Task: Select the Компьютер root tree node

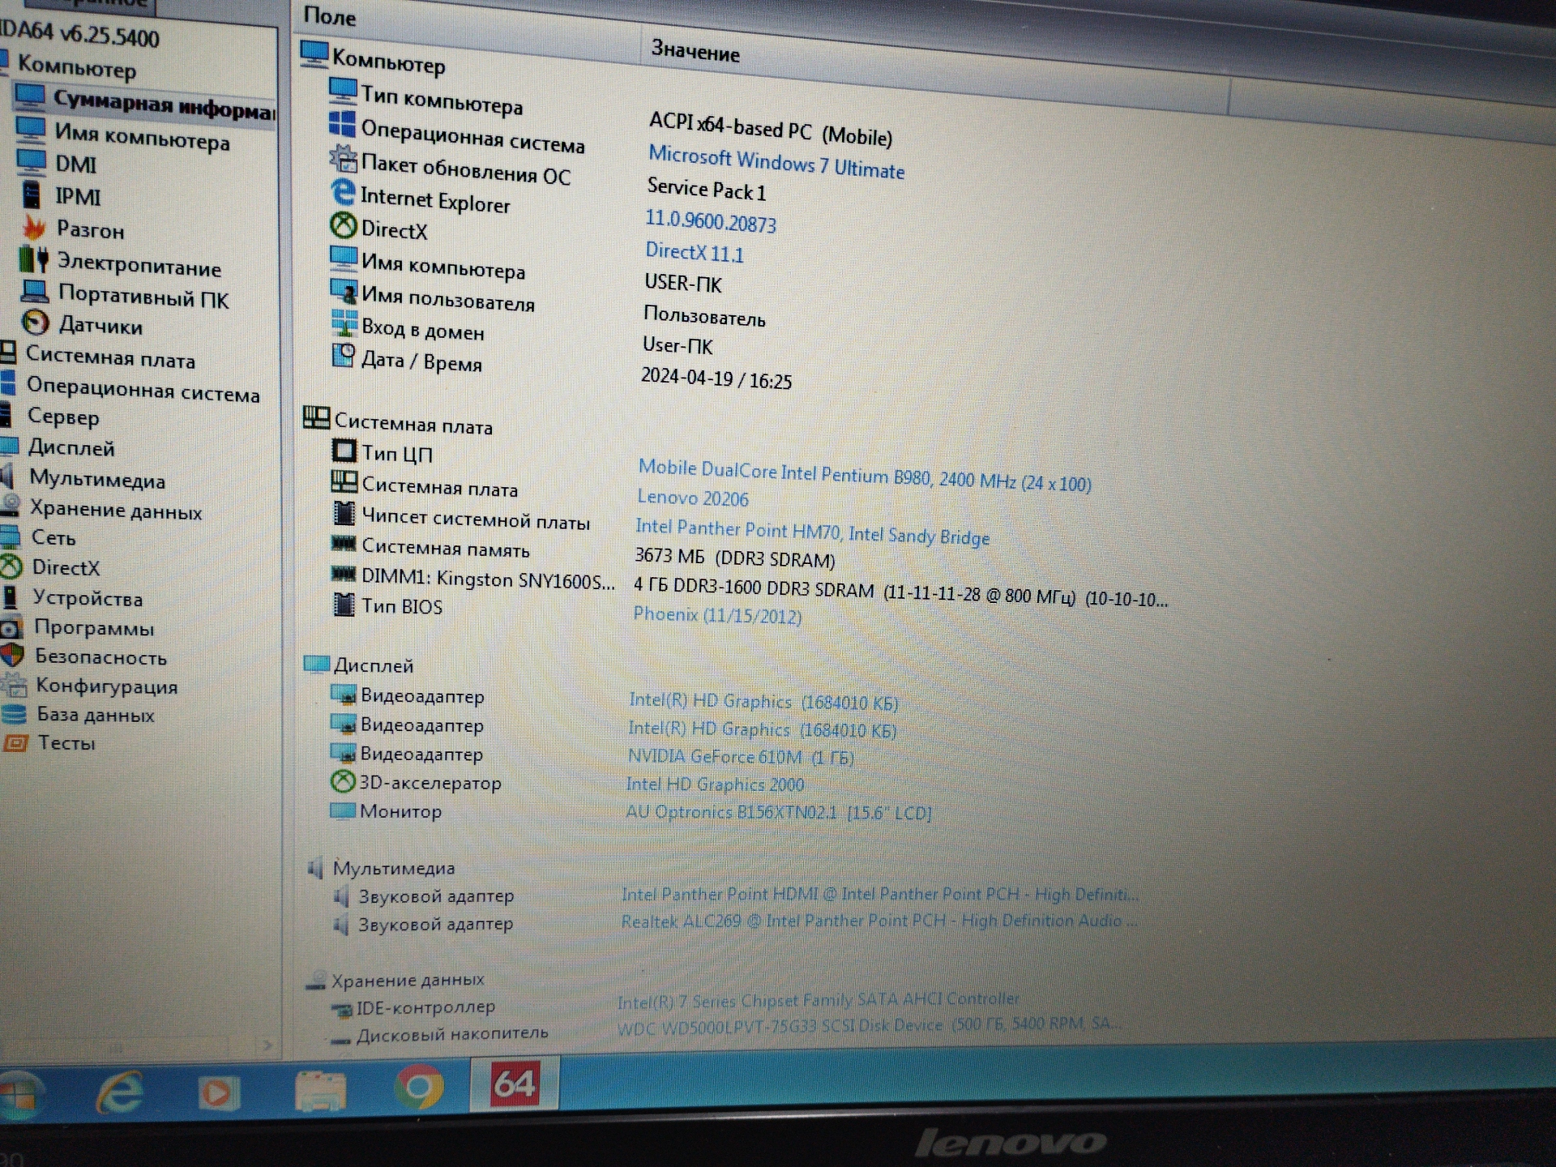Action: click(x=77, y=66)
